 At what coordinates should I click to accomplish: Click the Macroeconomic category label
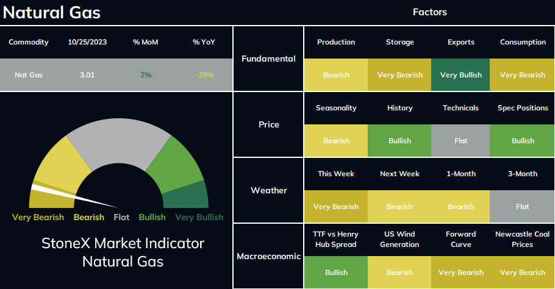(x=268, y=256)
